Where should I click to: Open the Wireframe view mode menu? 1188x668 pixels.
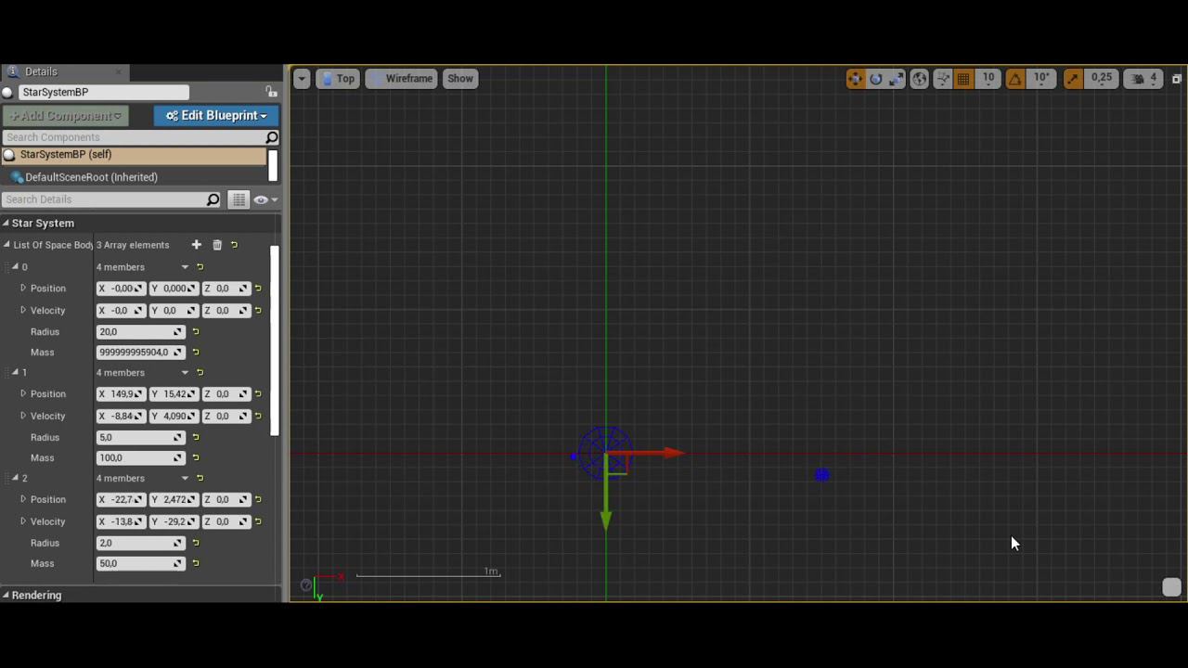point(401,79)
